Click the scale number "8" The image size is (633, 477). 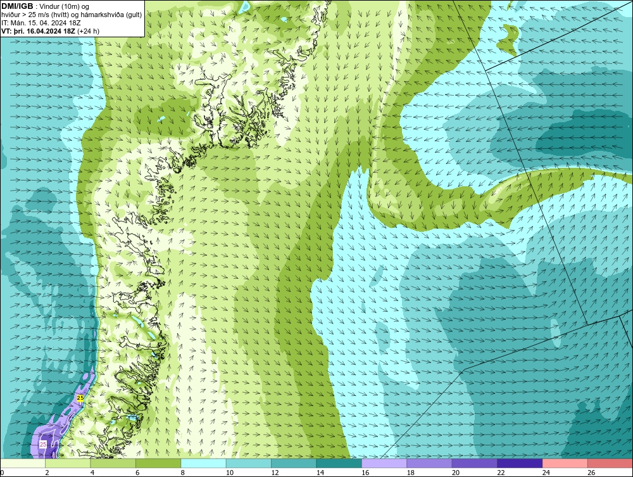pyautogui.click(x=183, y=473)
